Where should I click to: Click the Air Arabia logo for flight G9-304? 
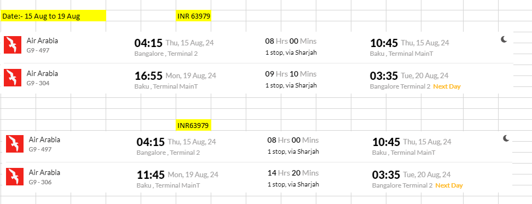pyautogui.click(x=13, y=78)
